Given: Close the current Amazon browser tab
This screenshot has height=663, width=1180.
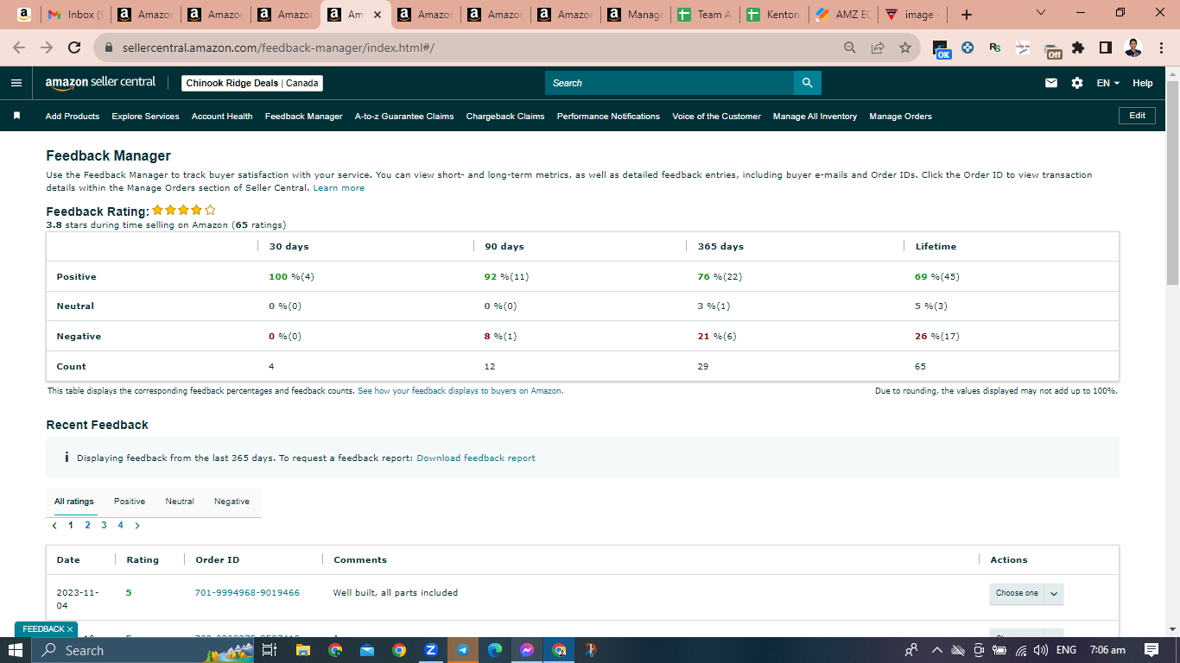Looking at the screenshot, I should [x=377, y=15].
